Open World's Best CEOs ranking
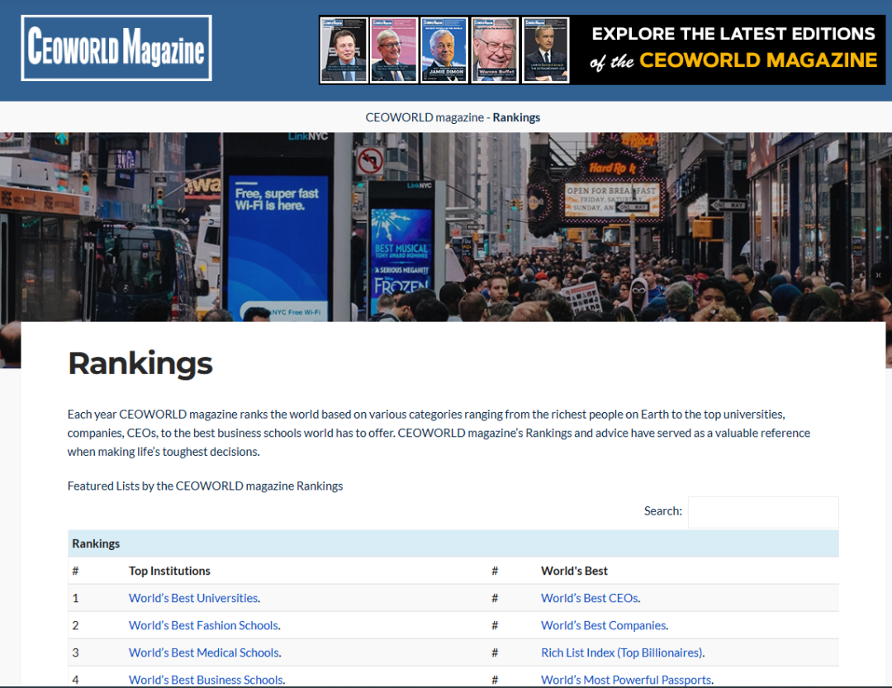Image resolution: width=892 pixels, height=688 pixels. pos(589,598)
